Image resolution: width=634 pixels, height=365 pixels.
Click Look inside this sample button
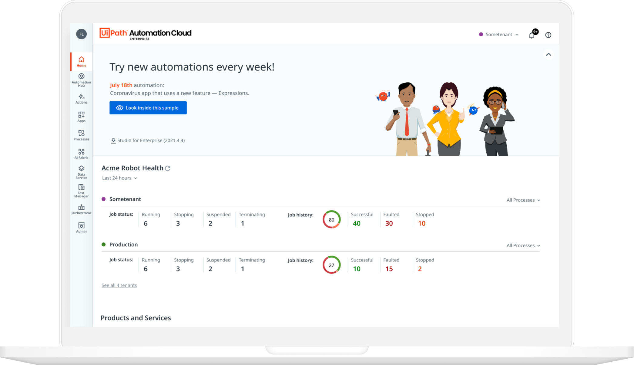pos(148,108)
